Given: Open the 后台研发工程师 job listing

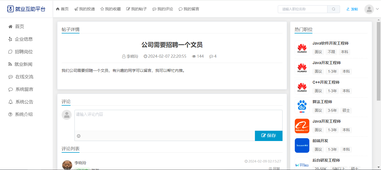Looking at the screenshot, I should tap(326, 160).
